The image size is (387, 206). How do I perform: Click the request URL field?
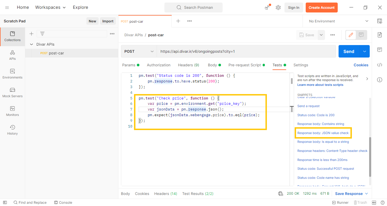point(246,51)
